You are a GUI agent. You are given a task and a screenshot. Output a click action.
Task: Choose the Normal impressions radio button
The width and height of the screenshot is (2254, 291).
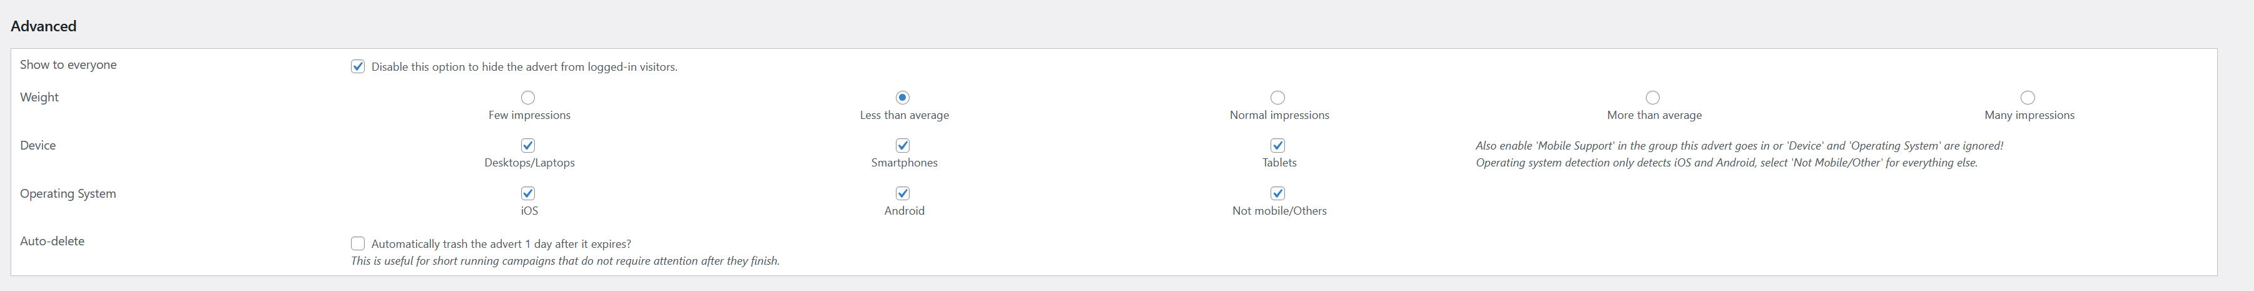(1277, 97)
